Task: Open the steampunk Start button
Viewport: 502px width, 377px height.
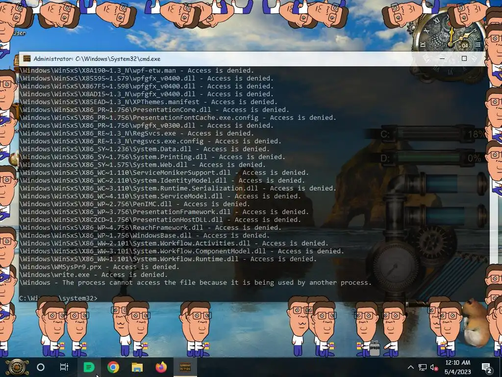Action: click(x=17, y=367)
